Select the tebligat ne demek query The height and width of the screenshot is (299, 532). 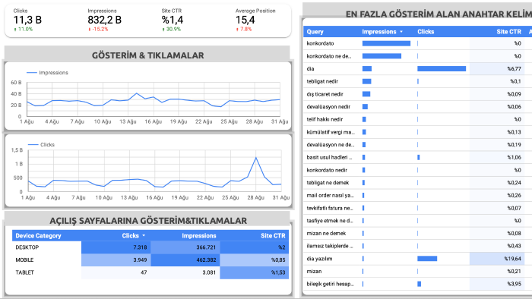[x=328, y=183]
